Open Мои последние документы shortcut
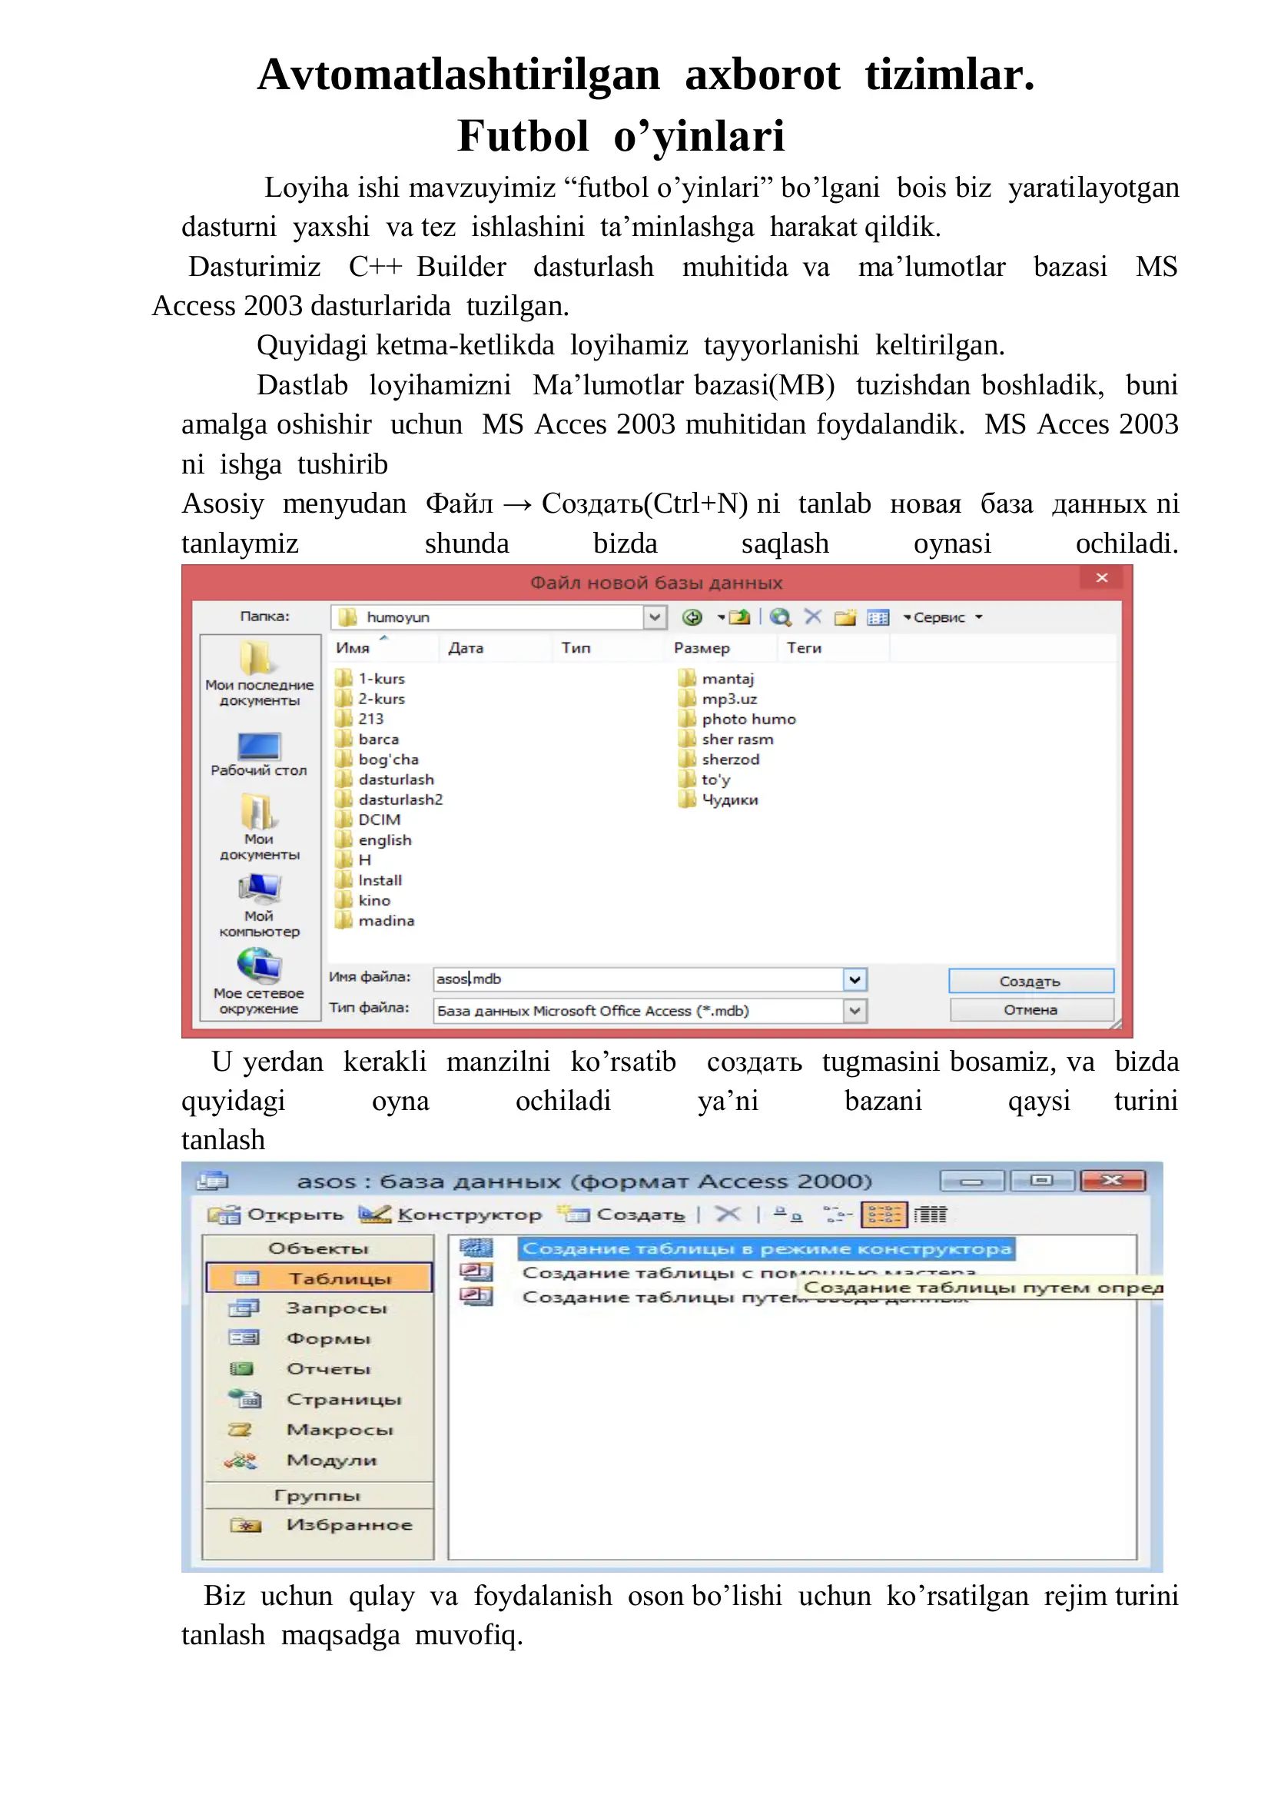This screenshot has width=1271, height=1798. 259,673
